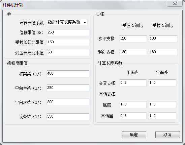Click 水平支撑 受拉长细比 field
Viewport: 185px width, 145px height.
pos(163,39)
